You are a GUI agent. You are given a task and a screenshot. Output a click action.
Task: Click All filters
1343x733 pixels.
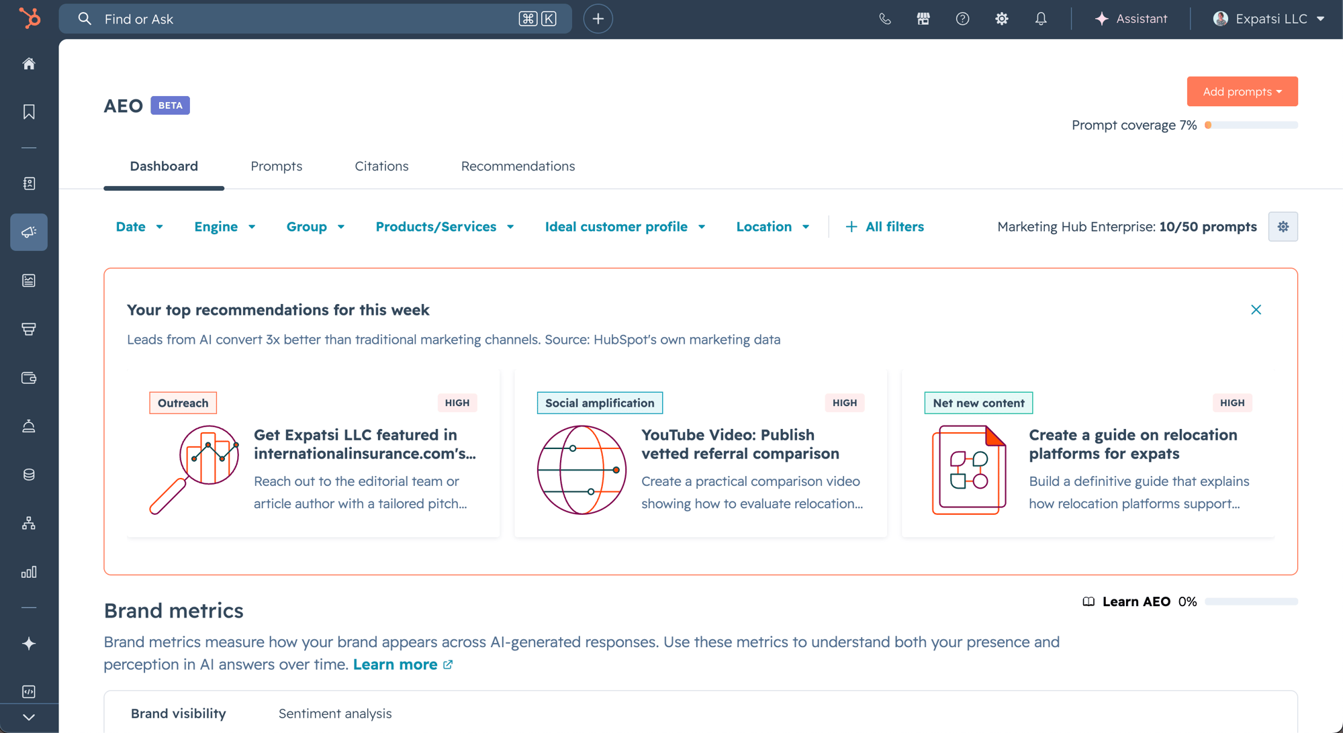pos(884,227)
